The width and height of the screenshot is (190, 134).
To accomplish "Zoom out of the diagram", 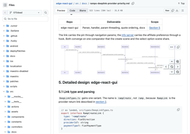I will pyautogui.click(x=178, y=72).
